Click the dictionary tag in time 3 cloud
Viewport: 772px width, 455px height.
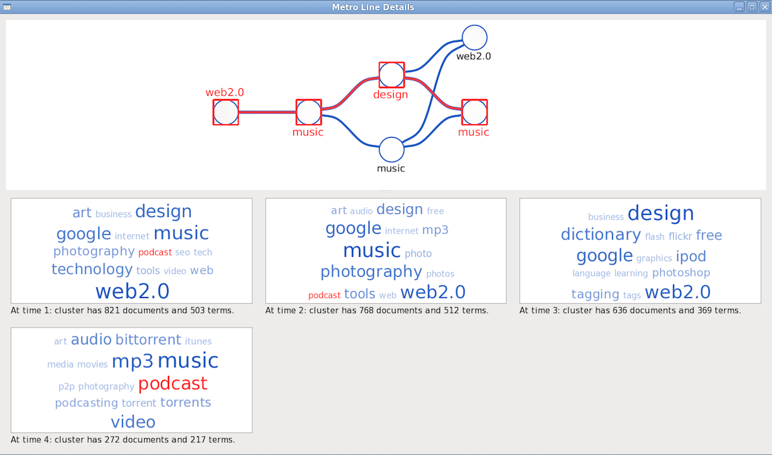point(600,234)
